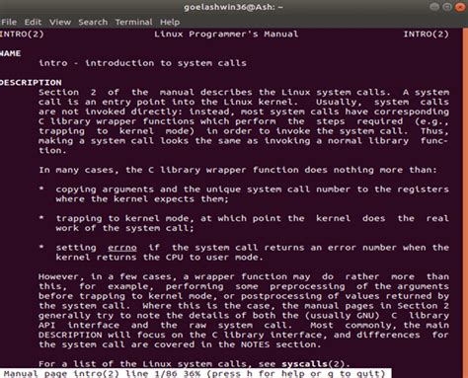Screen dimensions: 468x378
Task: Click the line starting 'API interface and the raw'
Action: click(244, 326)
